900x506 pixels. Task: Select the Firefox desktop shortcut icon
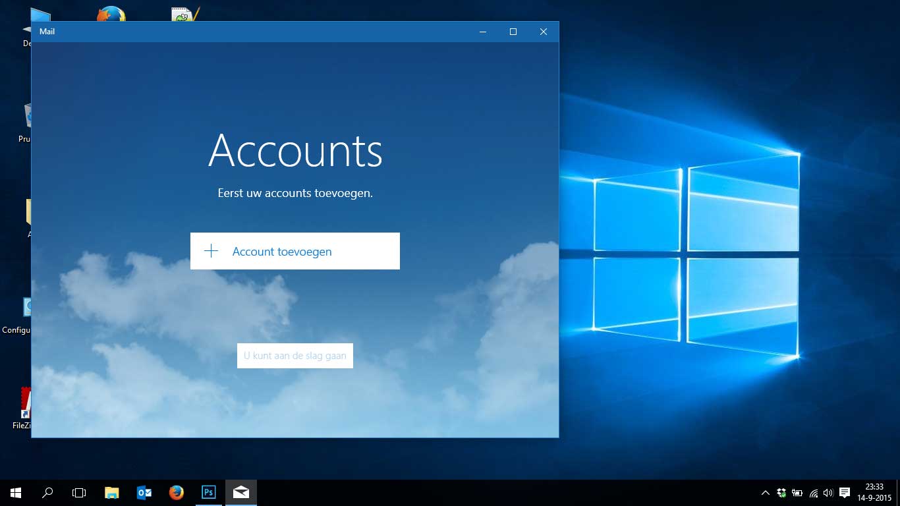click(111, 14)
